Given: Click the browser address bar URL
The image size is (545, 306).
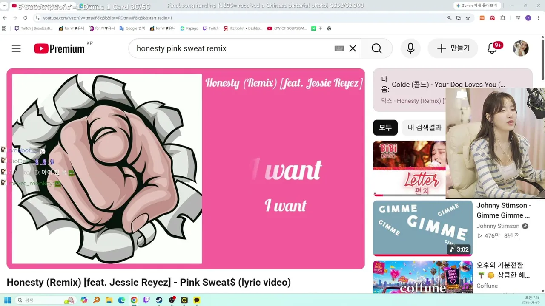Looking at the screenshot, I should click(107, 18).
